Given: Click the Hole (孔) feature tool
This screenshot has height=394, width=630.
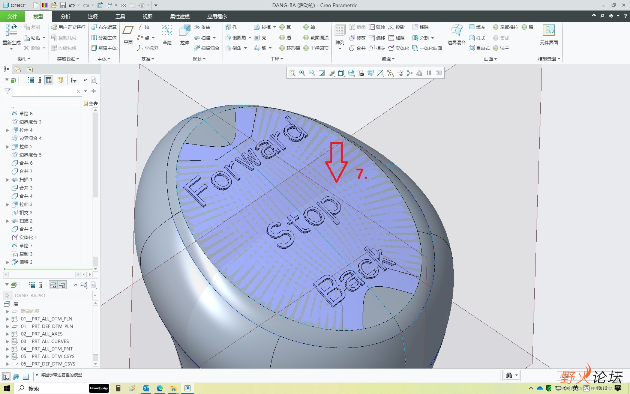Looking at the screenshot, I should (x=231, y=27).
